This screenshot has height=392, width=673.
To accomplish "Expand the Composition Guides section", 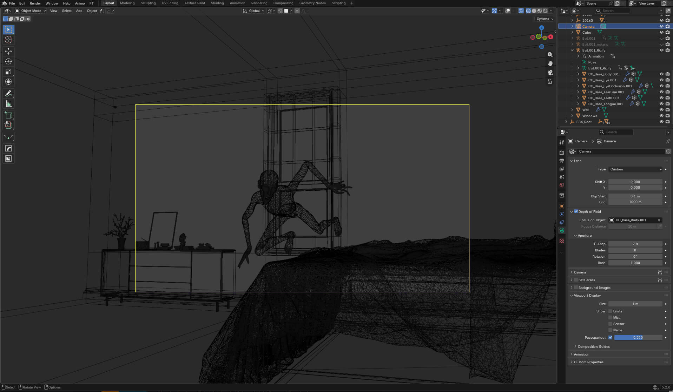I will [x=593, y=347].
